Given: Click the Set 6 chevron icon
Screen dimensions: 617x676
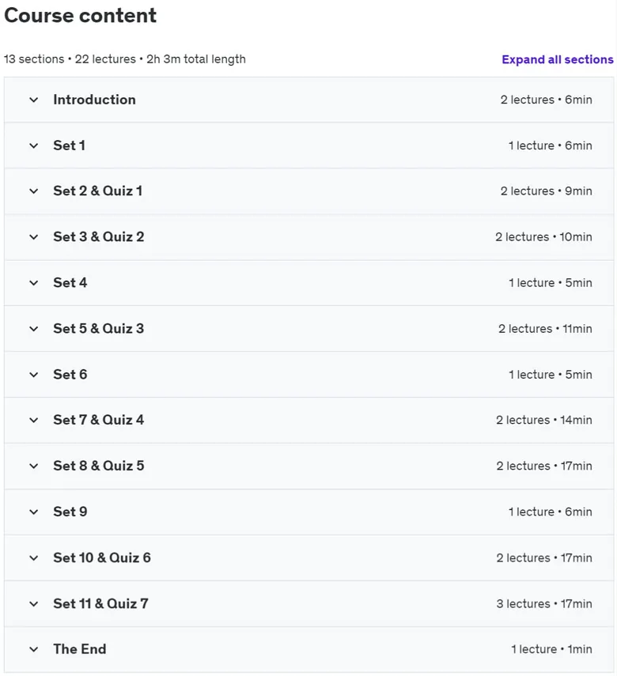Looking at the screenshot, I should [x=34, y=375].
